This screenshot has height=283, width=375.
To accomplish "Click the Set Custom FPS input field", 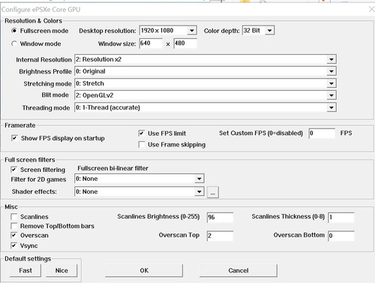I will pyautogui.click(x=322, y=133).
